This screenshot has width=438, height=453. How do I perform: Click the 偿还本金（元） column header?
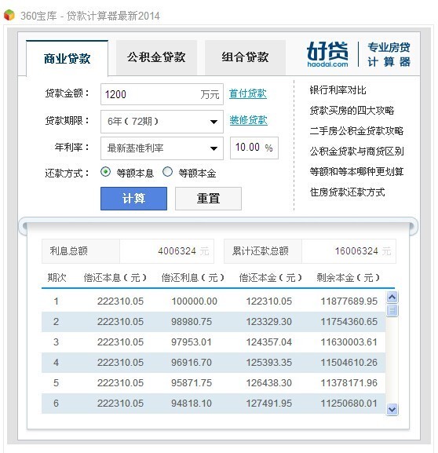(x=271, y=278)
